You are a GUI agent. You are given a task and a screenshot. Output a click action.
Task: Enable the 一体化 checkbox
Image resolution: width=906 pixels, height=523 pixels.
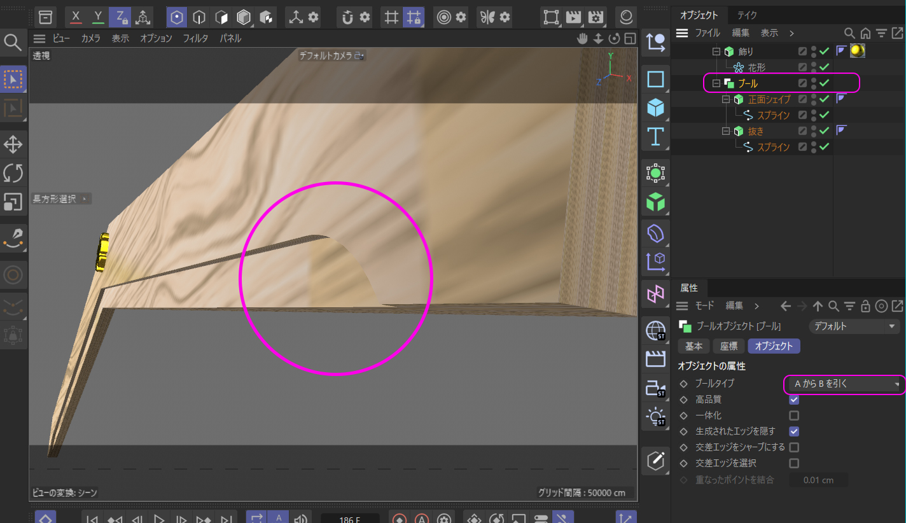[x=794, y=415]
